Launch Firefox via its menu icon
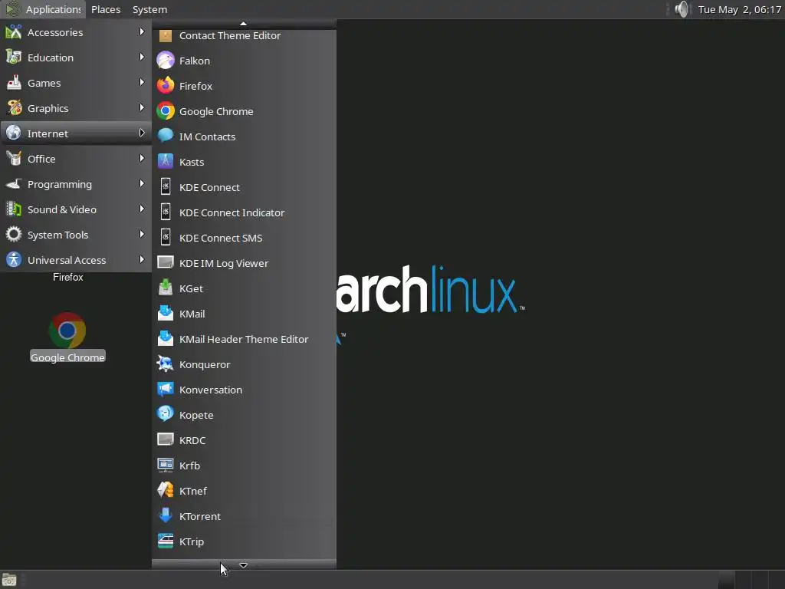The image size is (785, 589). click(166, 86)
